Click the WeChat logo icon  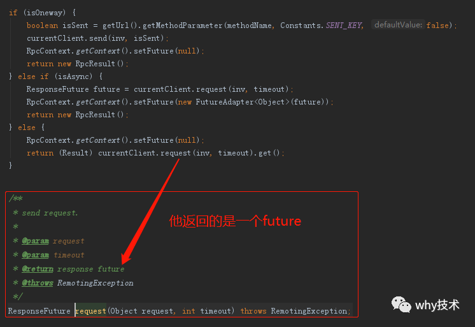click(401, 305)
